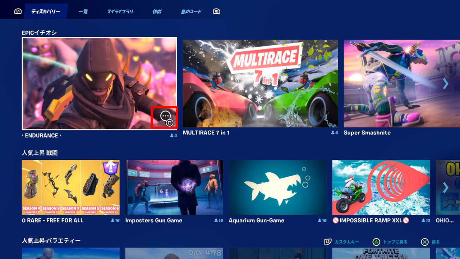
Task: Click the "· ENDURANCE ·" island title
Action: click(42, 136)
